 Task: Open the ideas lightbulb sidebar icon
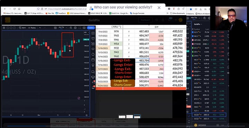point(93,65)
